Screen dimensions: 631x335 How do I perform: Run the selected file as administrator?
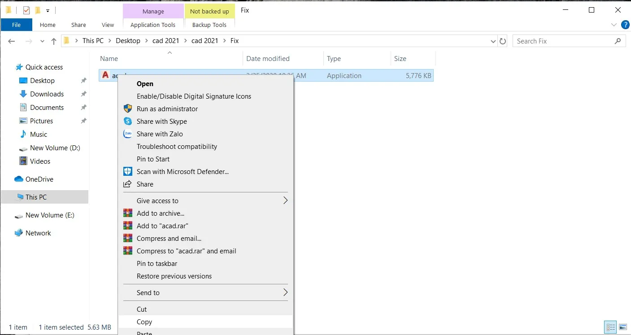pos(167,109)
